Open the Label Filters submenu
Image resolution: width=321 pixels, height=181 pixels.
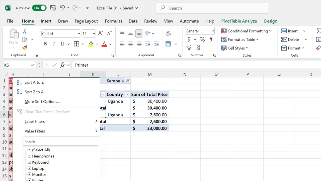tap(56, 121)
